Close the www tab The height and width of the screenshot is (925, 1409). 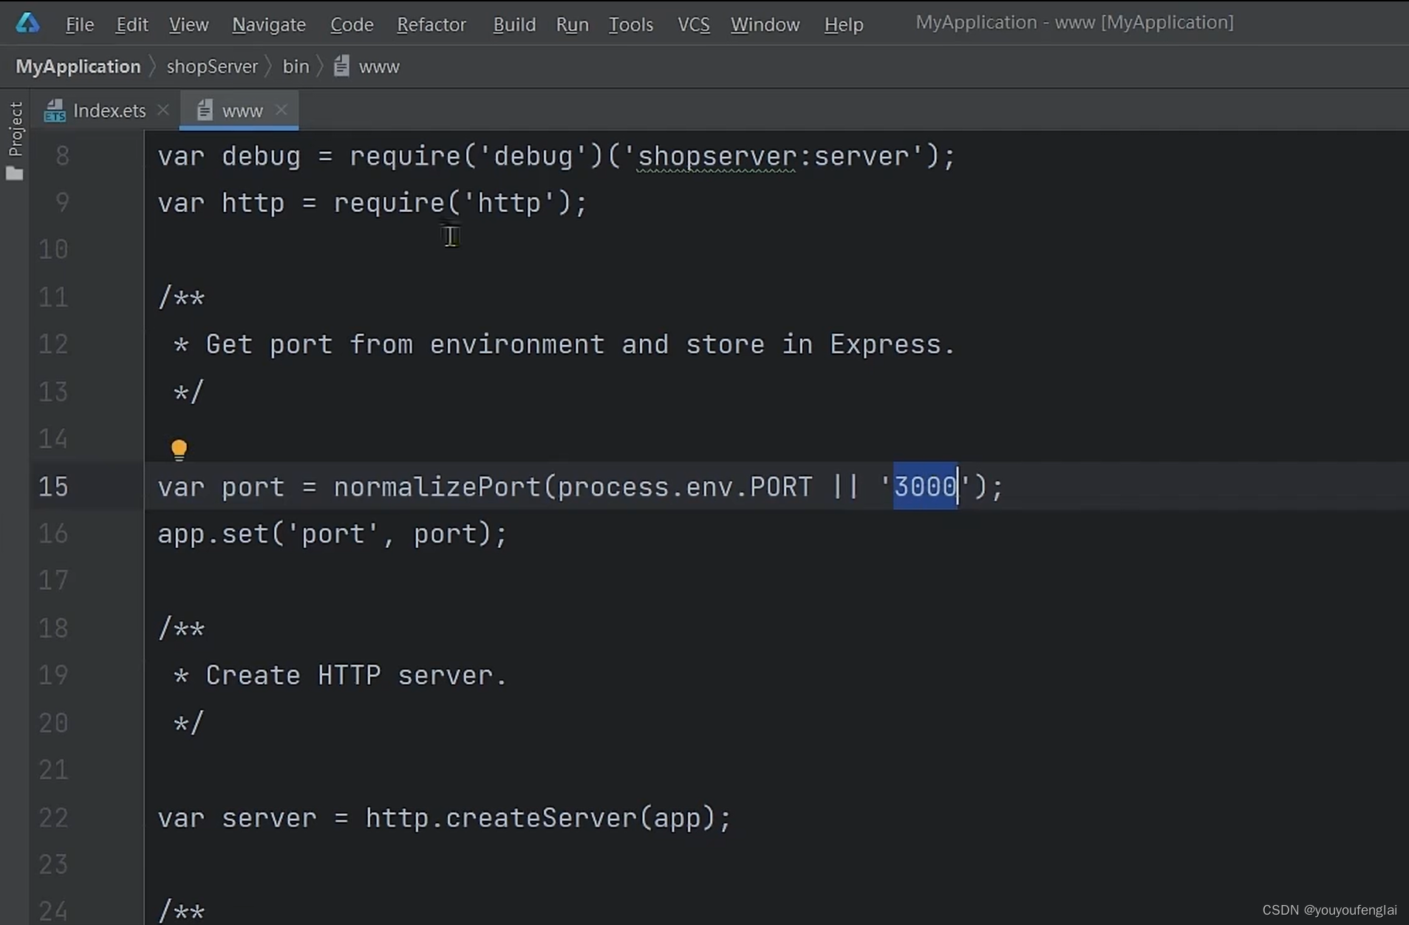pyautogui.click(x=281, y=110)
